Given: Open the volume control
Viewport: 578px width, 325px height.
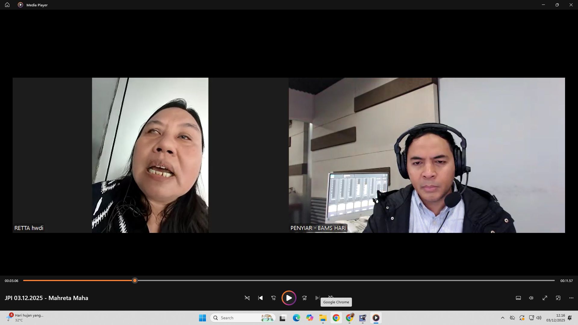Looking at the screenshot, I should 531,298.
